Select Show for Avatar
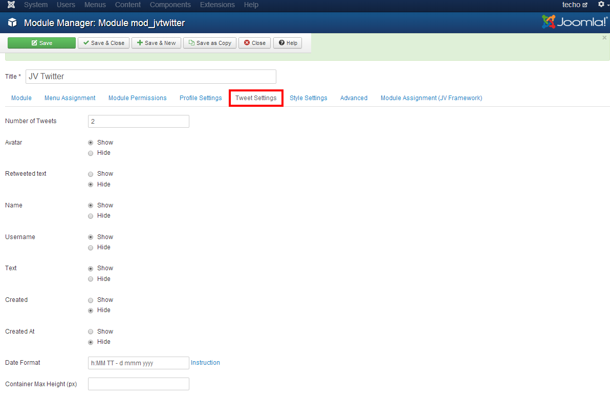This screenshot has width=610, height=400. 91,143
